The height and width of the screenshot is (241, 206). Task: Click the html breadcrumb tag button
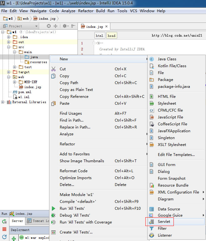100,36
